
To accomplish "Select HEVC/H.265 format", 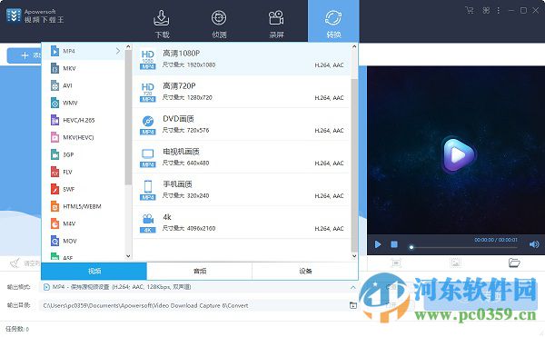I will [83, 120].
